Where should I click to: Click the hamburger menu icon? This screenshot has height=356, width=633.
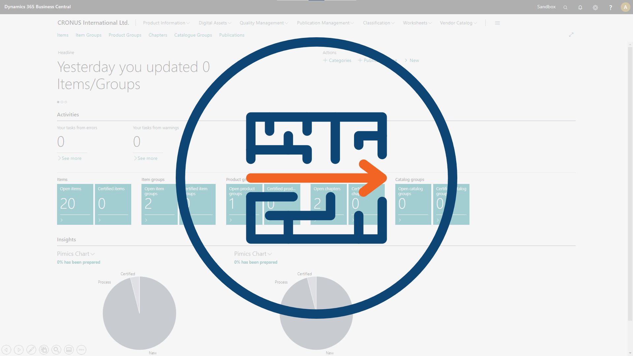pyautogui.click(x=497, y=22)
